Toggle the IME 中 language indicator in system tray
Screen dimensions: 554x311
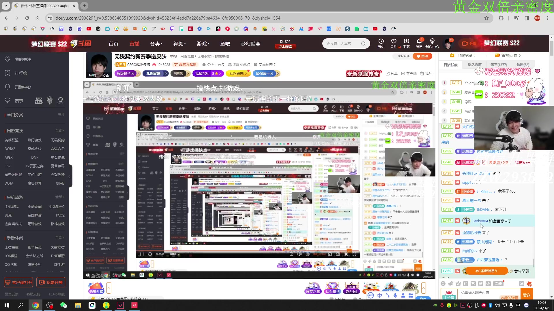coord(518,305)
